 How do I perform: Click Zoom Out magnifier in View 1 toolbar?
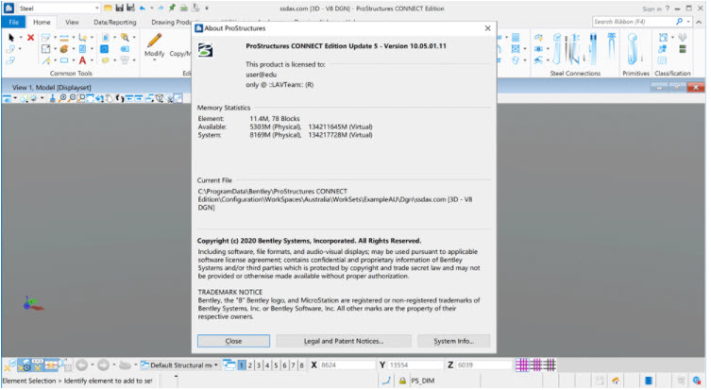point(72,98)
